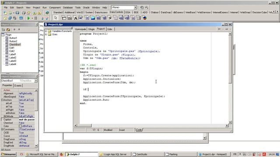Run the program with green arrow

coord(28,18)
